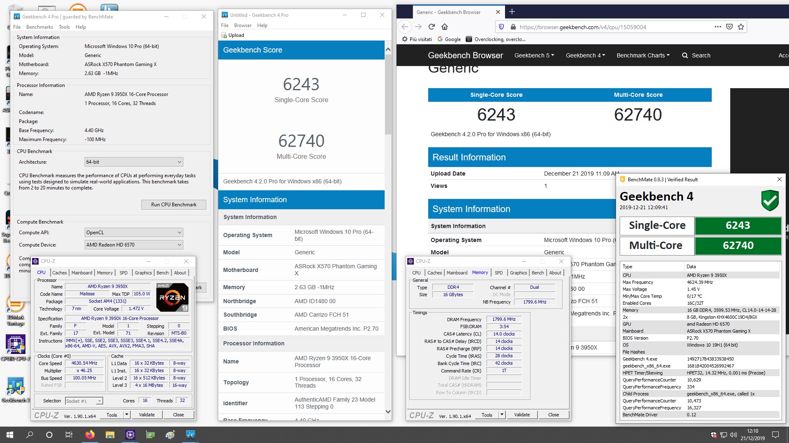Viewport: 789px width, 443px height.
Task: Click the Ryzen 9 logo in CPU-Z
Action: (173, 297)
